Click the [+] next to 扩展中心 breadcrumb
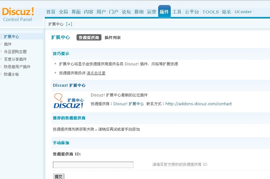This screenshot has height=179, width=270. (x=69, y=24)
